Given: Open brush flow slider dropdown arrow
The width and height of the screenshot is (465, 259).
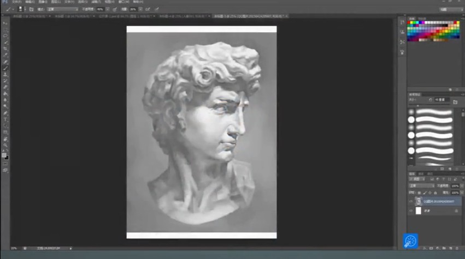Looking at the screenshot, I should (x=140, y=9).
